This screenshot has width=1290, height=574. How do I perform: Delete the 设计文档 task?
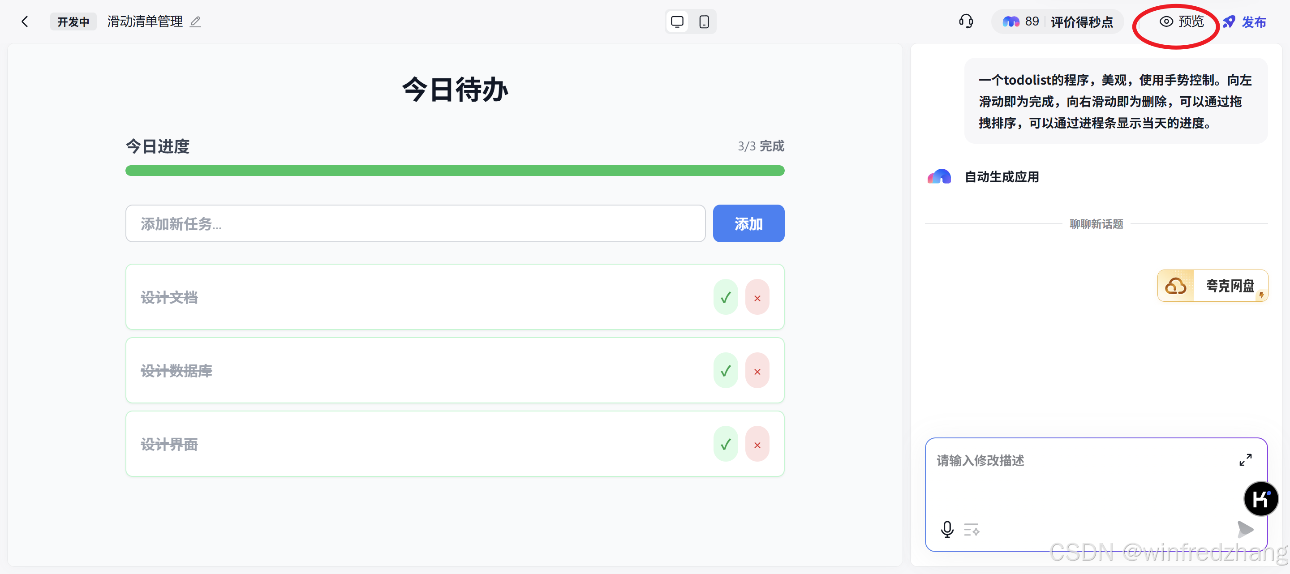coord(757,297)
